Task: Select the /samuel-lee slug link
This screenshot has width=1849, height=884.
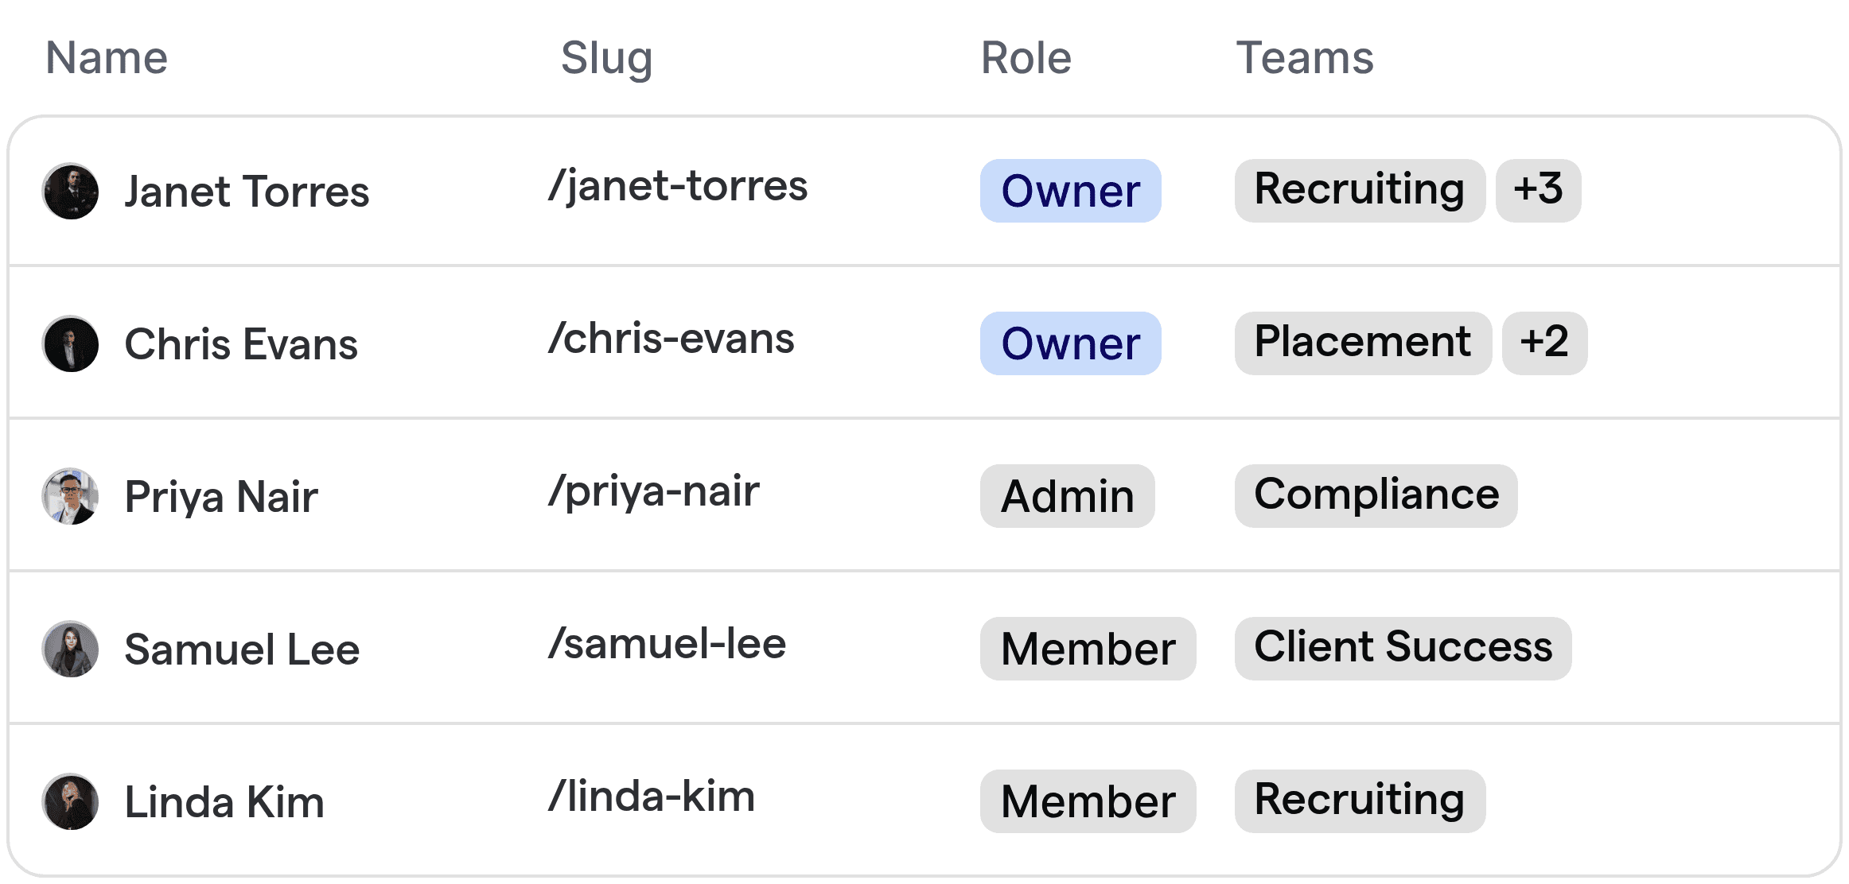Action: coord(667,644)
